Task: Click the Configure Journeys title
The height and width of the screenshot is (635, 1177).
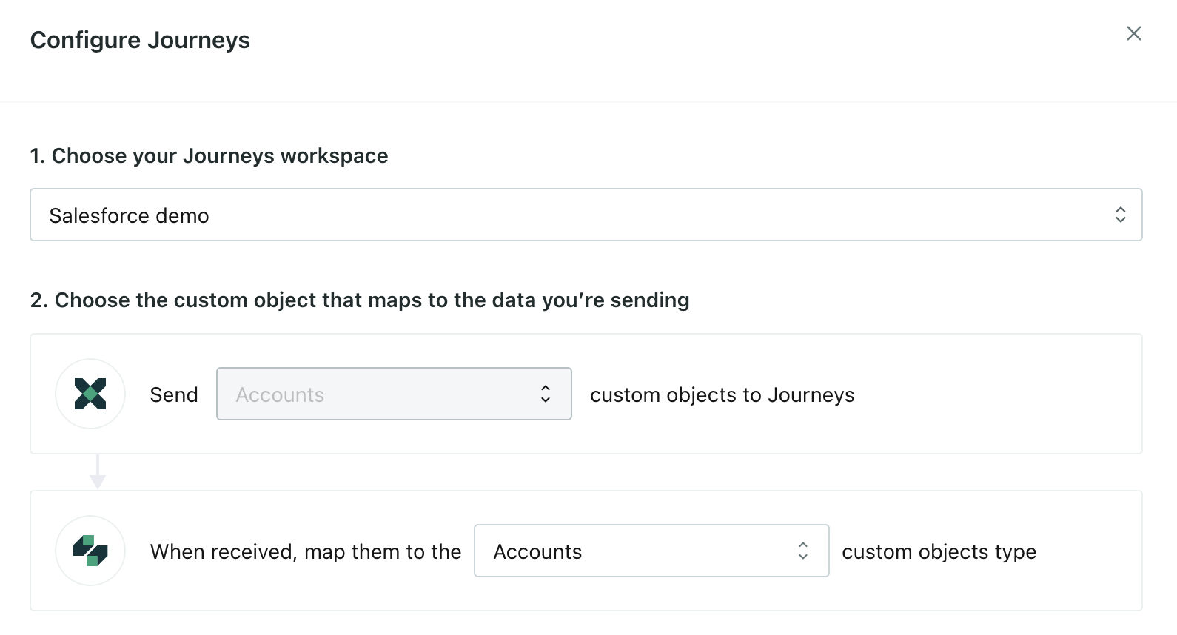Action: tap(140, 40)
